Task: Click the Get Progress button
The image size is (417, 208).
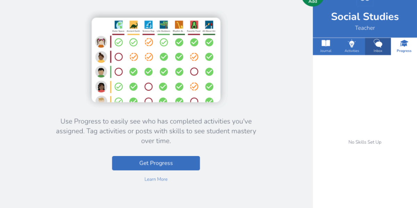Action: point(156,163)
